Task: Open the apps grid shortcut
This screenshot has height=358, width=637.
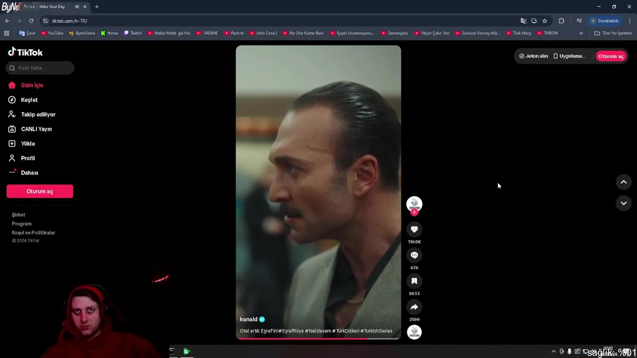Action: (x=6, y=33)
